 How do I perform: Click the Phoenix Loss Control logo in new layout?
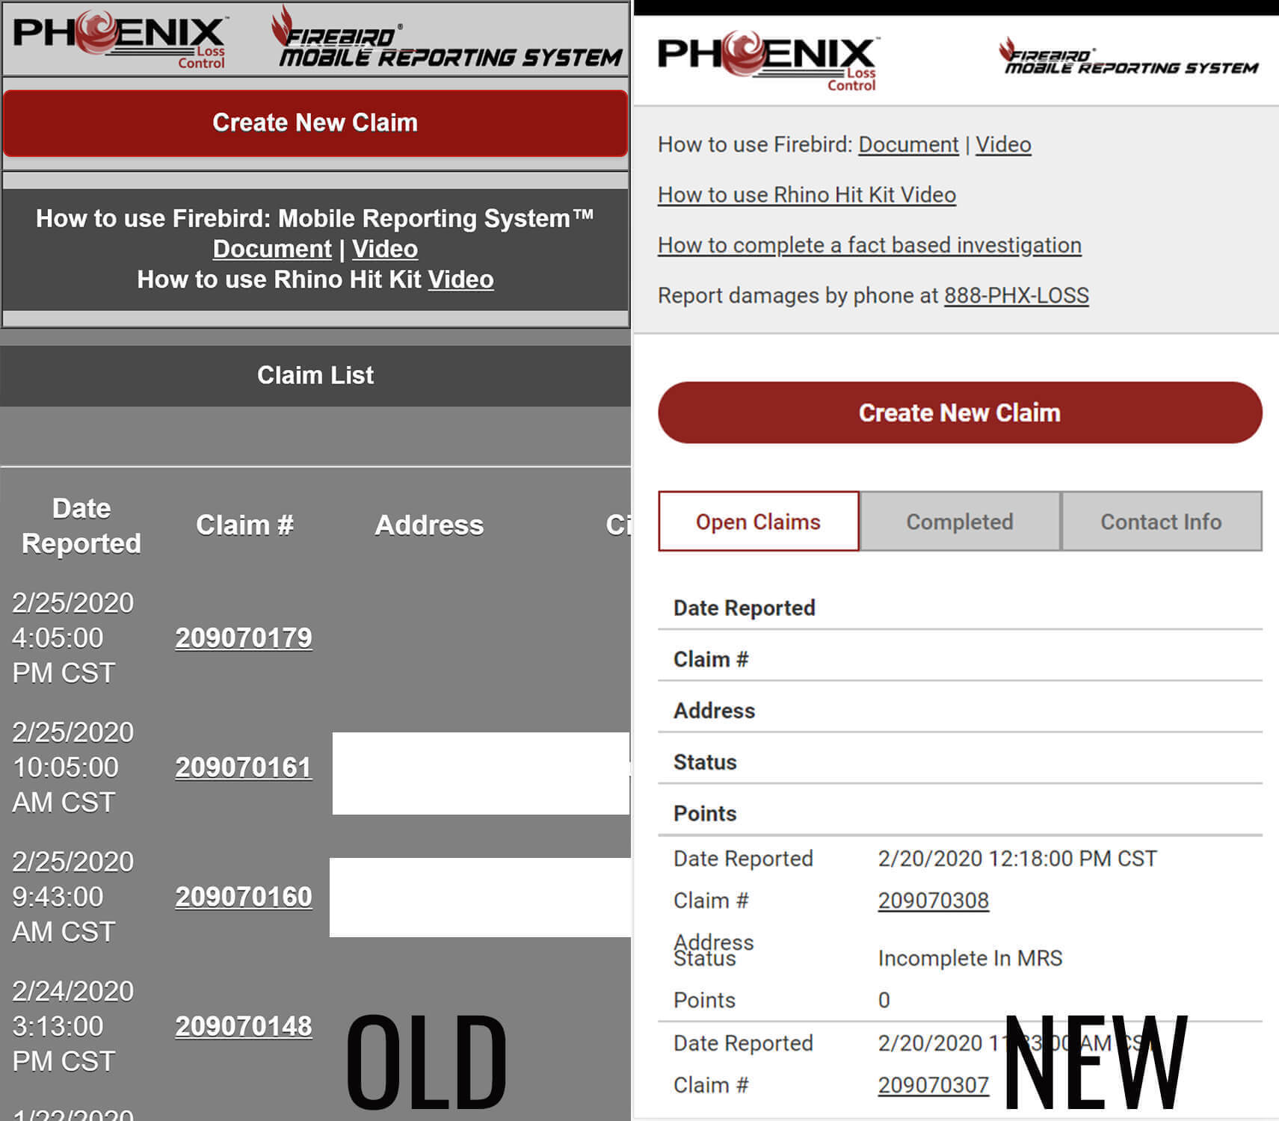click(767, 61)
